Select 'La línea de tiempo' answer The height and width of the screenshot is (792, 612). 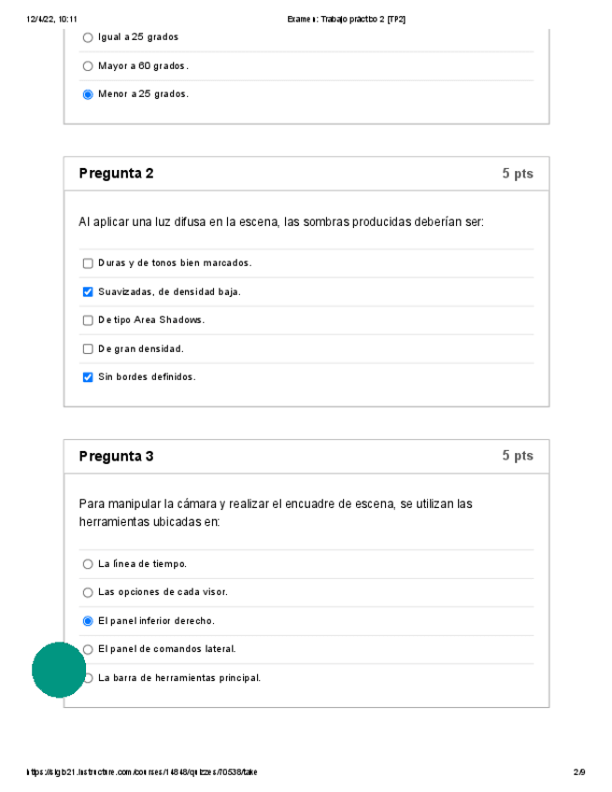coord(88,564)
